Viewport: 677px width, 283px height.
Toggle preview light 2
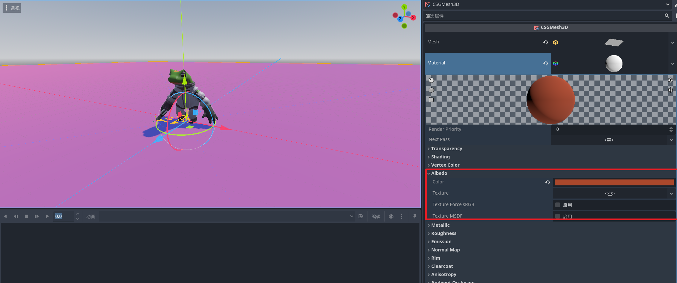[x=670, y=90]
